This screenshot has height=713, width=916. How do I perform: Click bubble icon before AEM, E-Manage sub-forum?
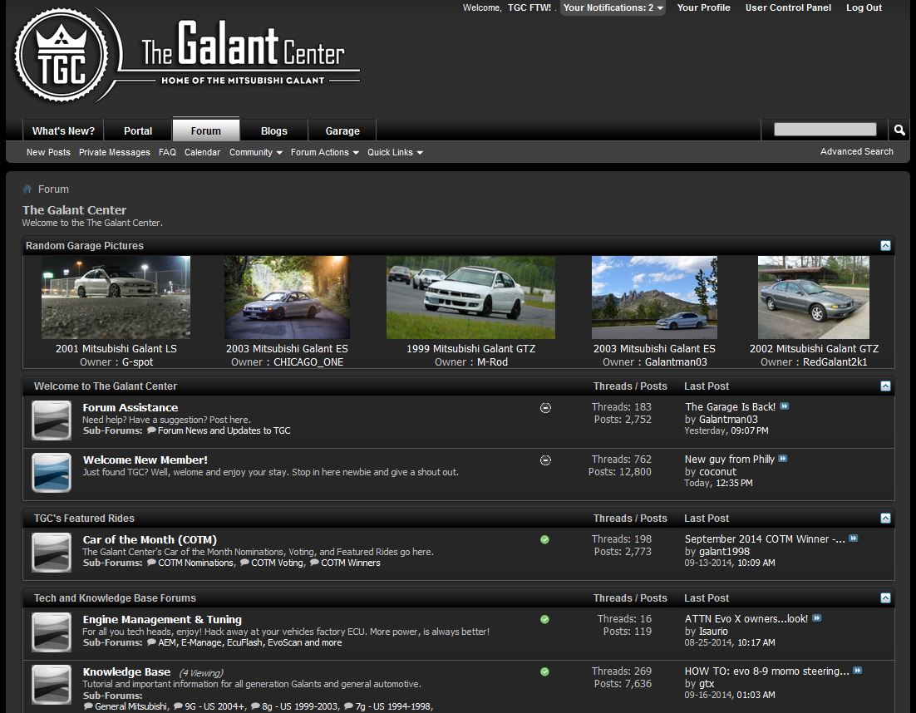click(x=151, y=642)
